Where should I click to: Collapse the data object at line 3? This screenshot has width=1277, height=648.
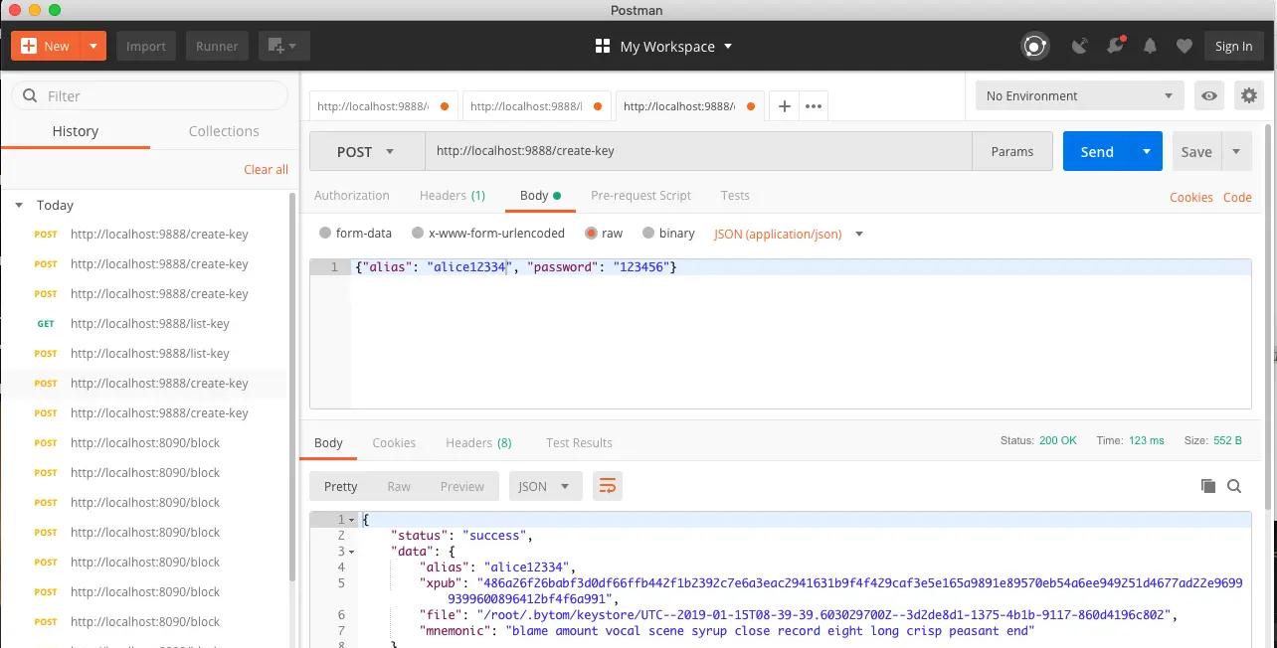(x=352, y=552)
